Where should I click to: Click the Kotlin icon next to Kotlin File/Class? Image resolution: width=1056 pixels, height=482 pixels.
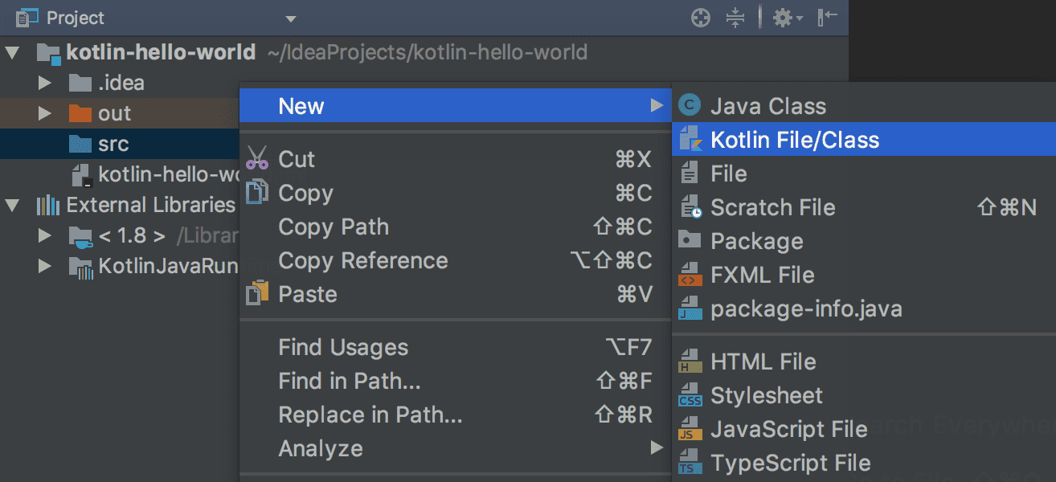(692, 139)
